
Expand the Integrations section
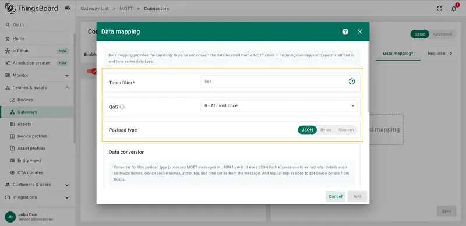pyautogui.click(x=67, y=197)
